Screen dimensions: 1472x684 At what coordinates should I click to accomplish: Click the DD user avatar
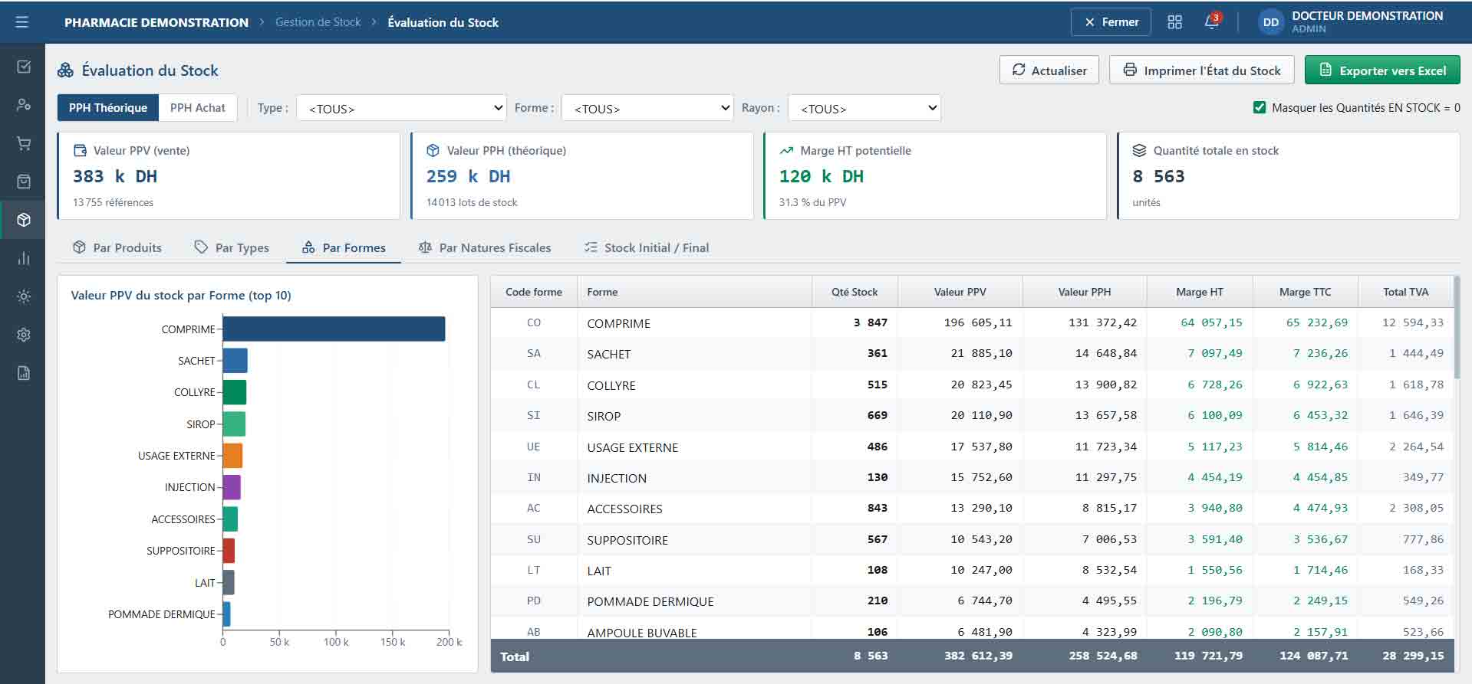(x=1271, y=22)
